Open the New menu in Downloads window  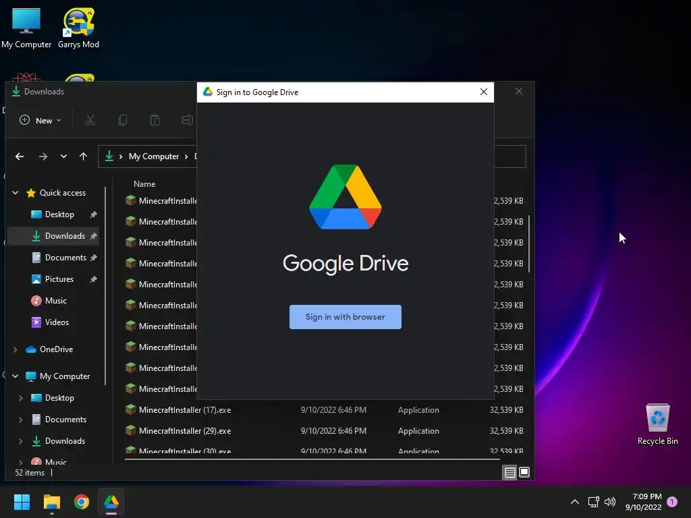[x=40, y=120]
